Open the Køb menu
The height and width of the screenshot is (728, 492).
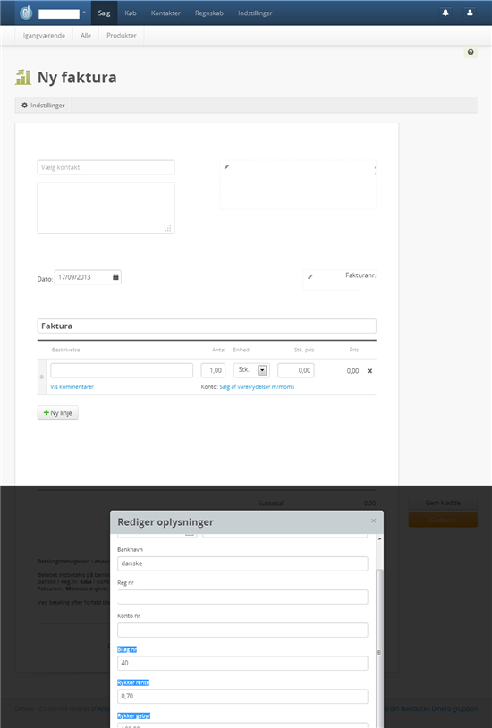pos(131,13)
